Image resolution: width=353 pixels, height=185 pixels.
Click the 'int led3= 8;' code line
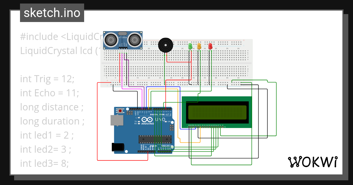(x=44, y=163)
